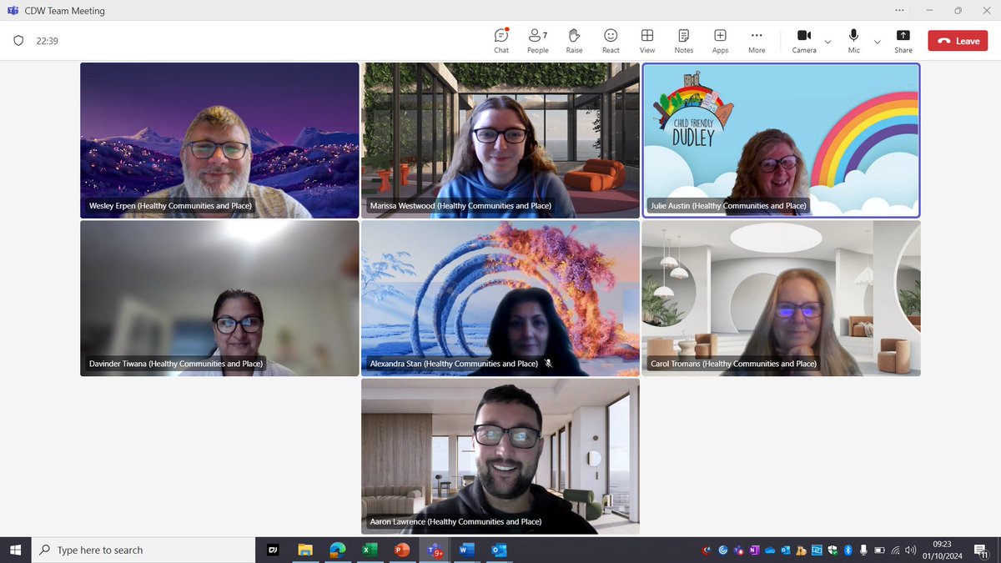Click the taskbar clock 09:23 01/10/2024
Viewport: 1001px width, 563px height.
pyautogui.click(x=943, y=550)
